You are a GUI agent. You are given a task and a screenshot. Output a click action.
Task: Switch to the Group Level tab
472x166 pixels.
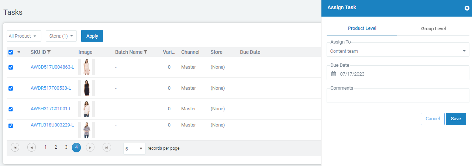click(433, 29)
